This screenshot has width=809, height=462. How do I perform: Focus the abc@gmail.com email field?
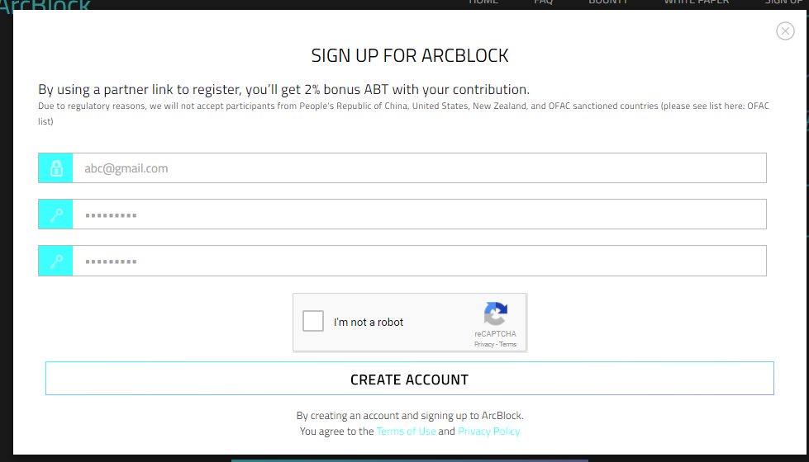point(419,168)
